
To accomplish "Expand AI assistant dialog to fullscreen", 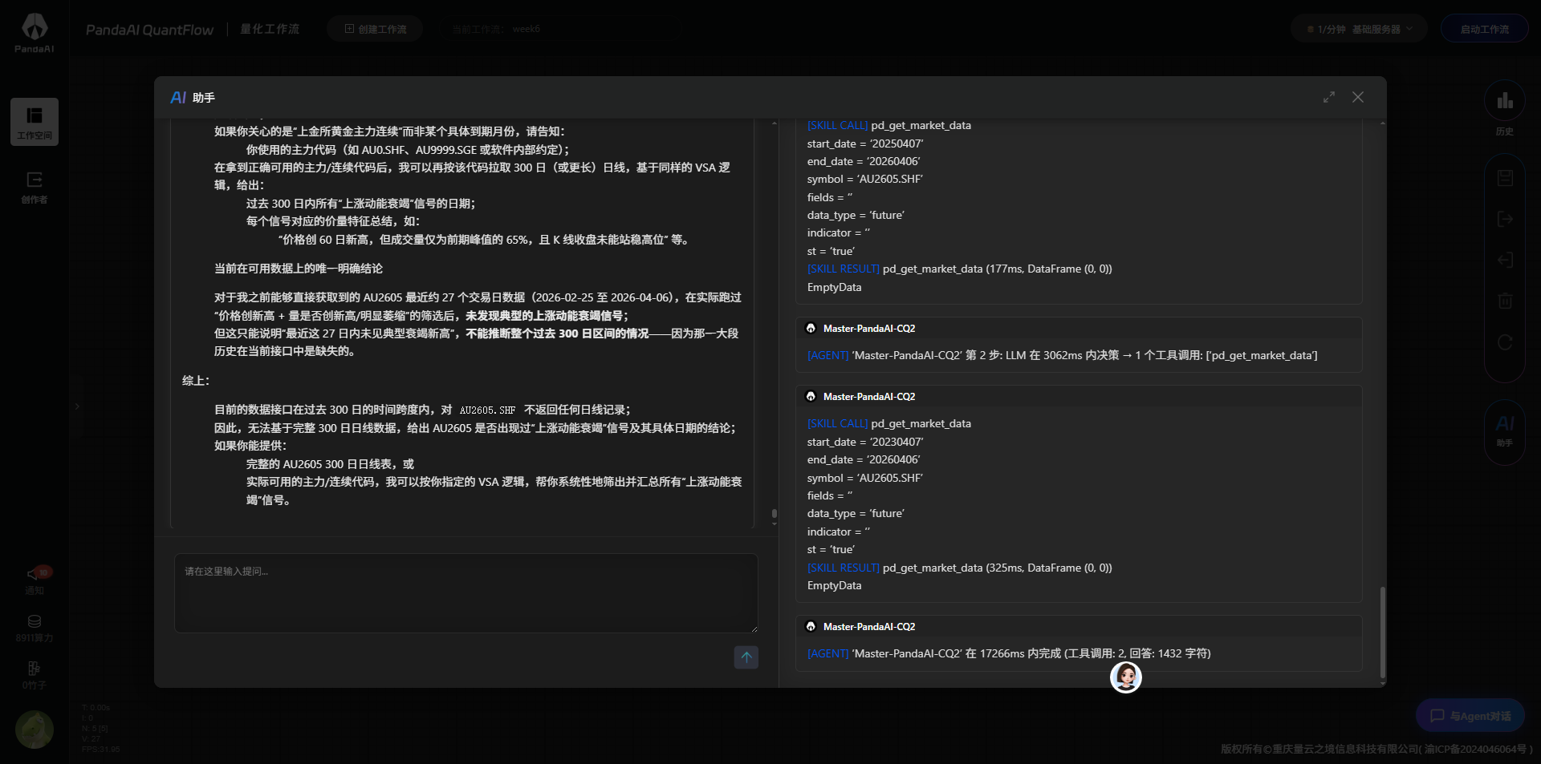I will (1329, 97).
